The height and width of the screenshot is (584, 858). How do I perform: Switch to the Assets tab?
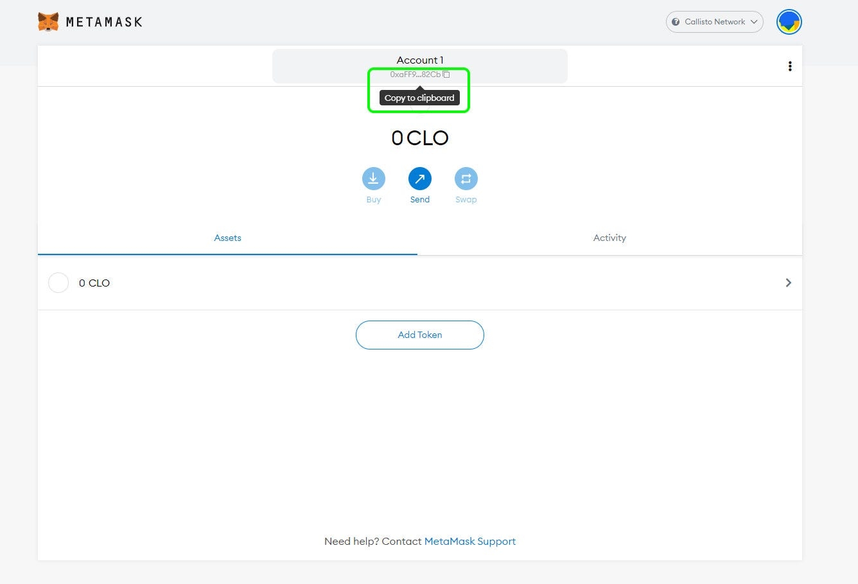(x=227, y=238)
